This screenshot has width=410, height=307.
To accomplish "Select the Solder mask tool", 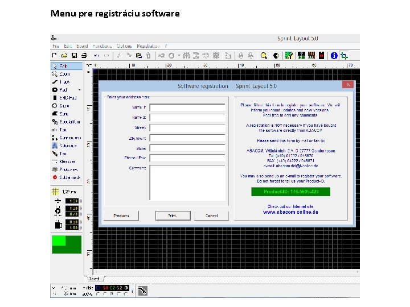I will 67,177.
